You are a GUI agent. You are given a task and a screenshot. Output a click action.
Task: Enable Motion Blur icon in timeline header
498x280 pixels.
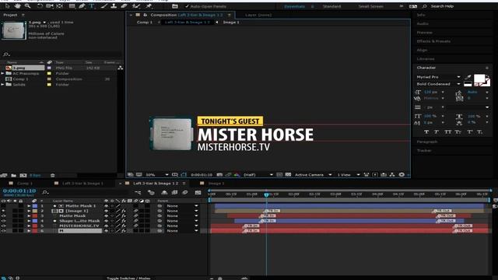(x=185, y=192)
